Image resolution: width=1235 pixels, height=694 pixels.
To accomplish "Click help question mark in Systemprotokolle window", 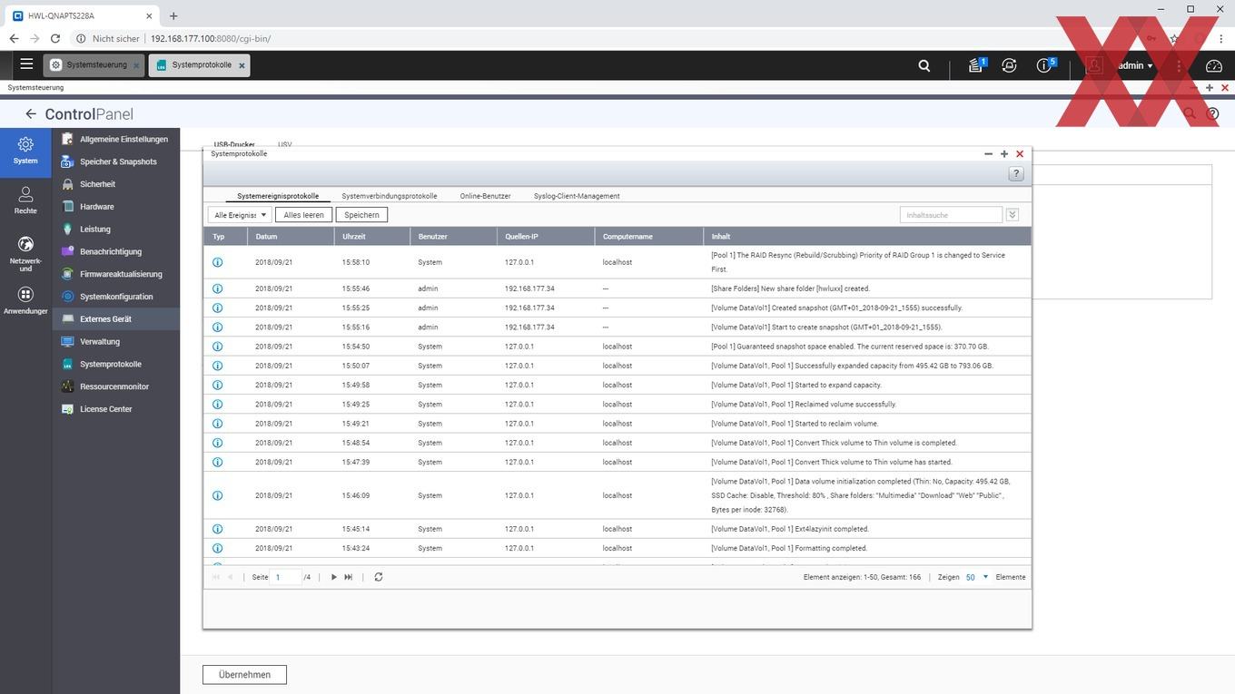I will click(1016, 174).
